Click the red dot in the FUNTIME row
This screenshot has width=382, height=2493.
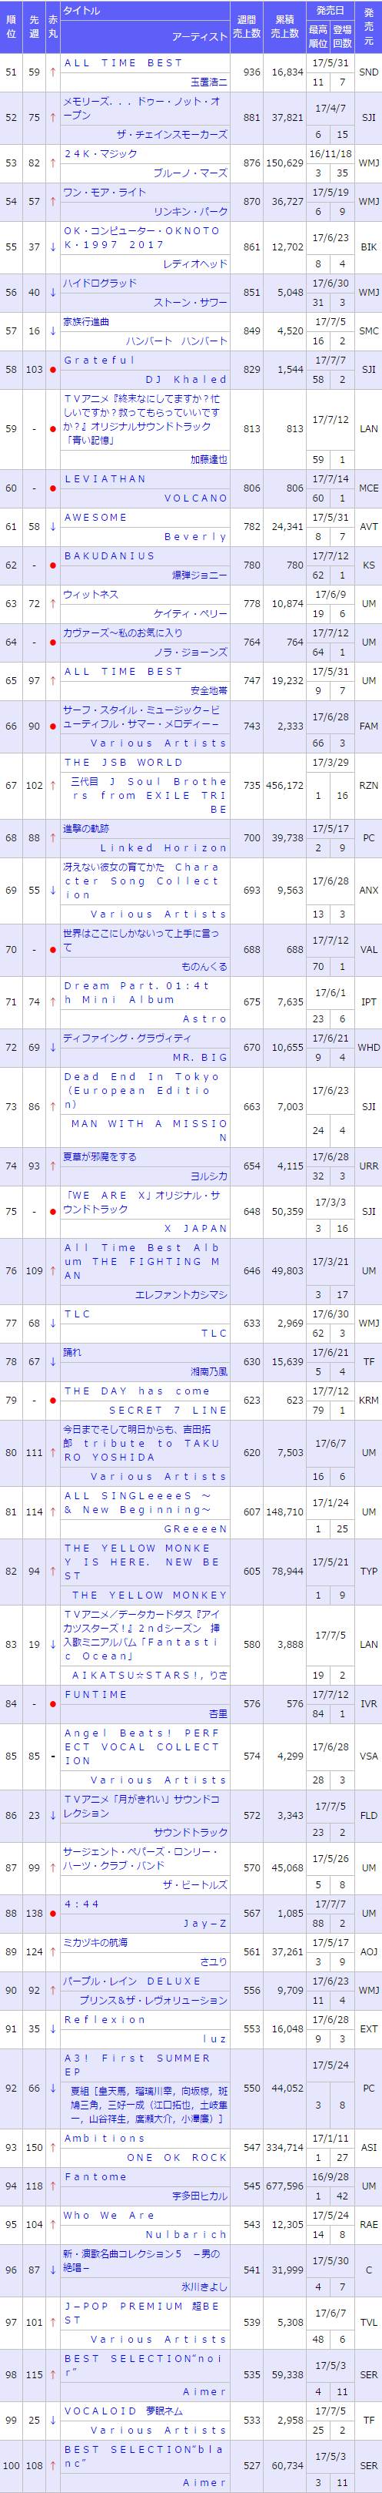point(52,1703)
